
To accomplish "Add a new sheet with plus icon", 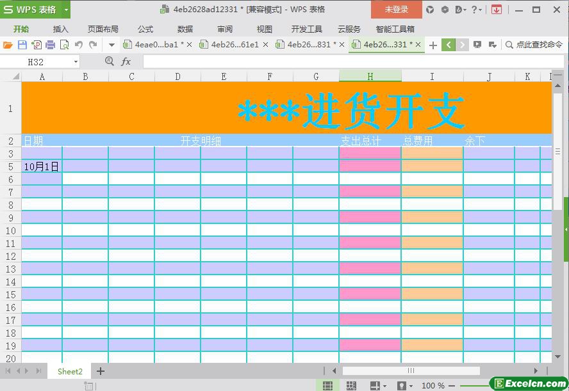I will click(101, 371).
